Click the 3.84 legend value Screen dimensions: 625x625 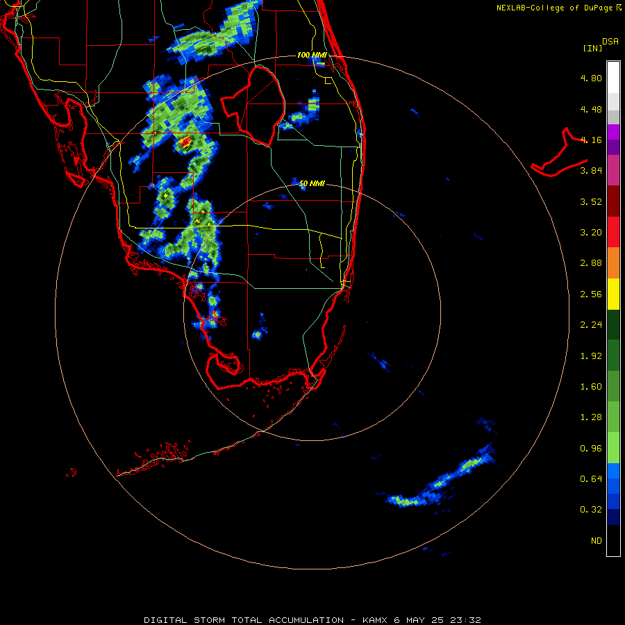tap(591, 171)
